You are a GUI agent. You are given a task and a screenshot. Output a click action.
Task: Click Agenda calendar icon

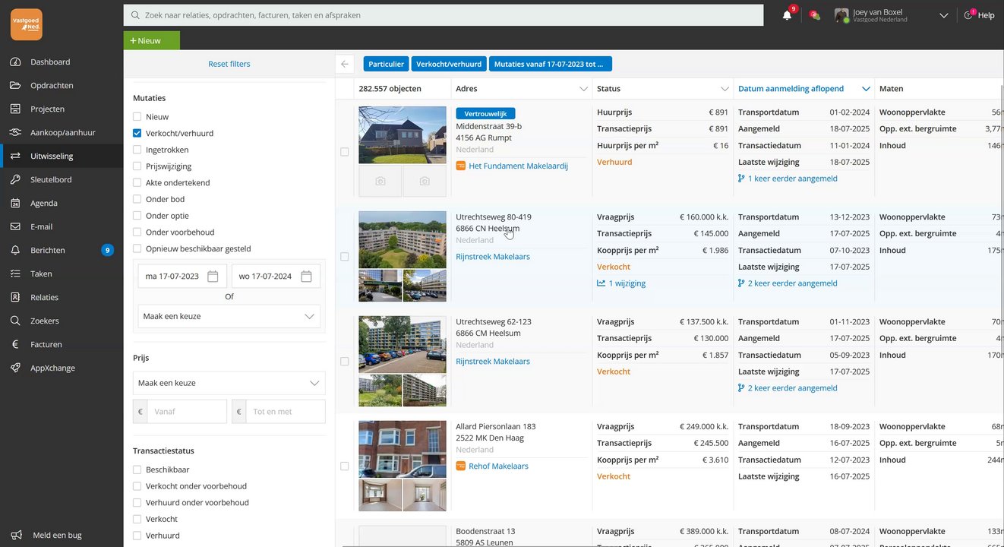(15, 204)
